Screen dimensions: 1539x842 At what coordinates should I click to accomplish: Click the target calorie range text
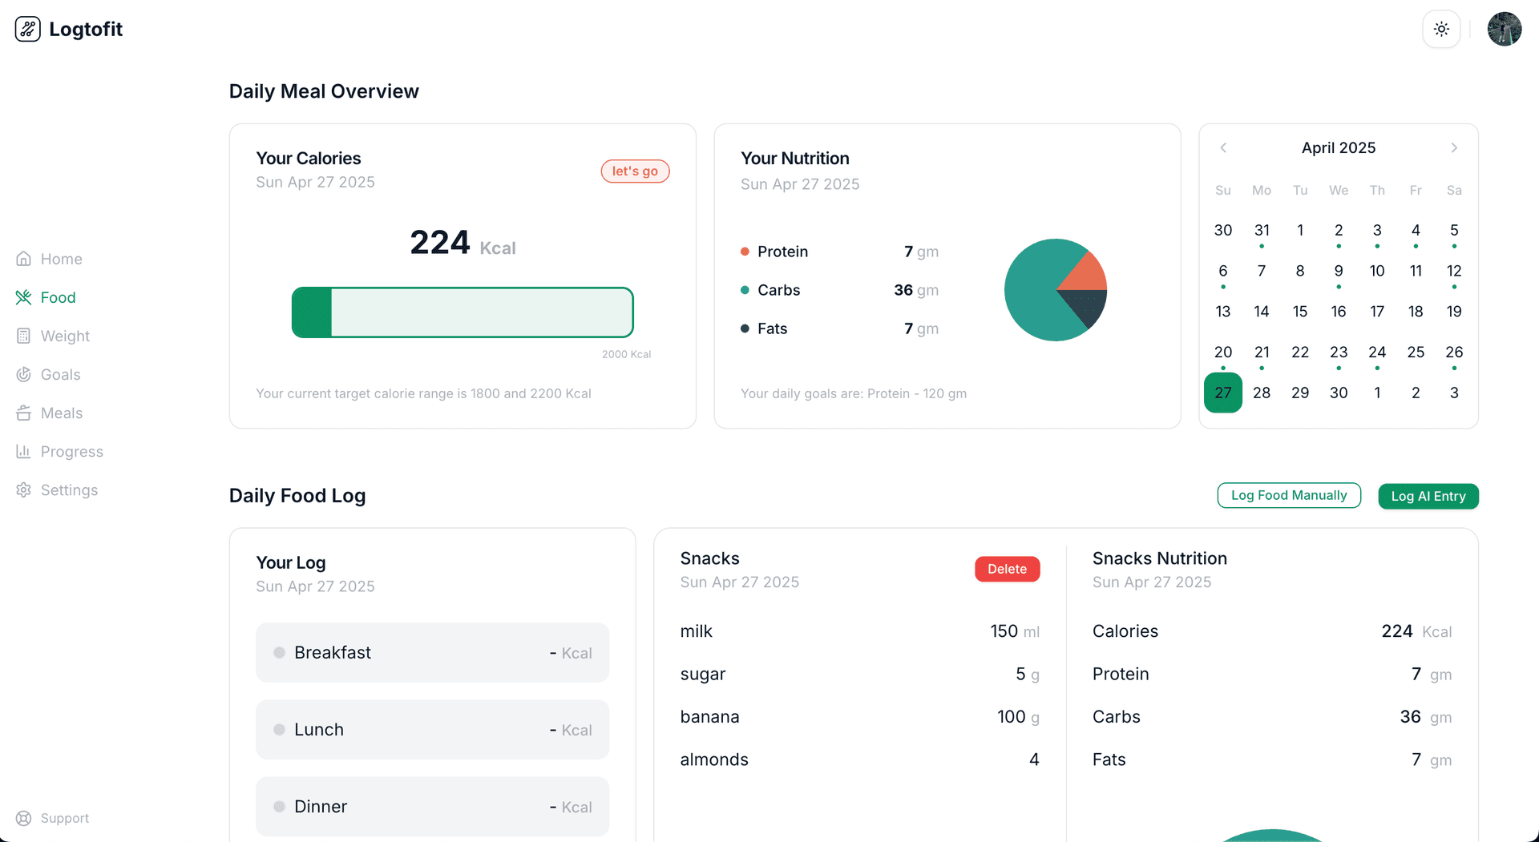(423, 393)
